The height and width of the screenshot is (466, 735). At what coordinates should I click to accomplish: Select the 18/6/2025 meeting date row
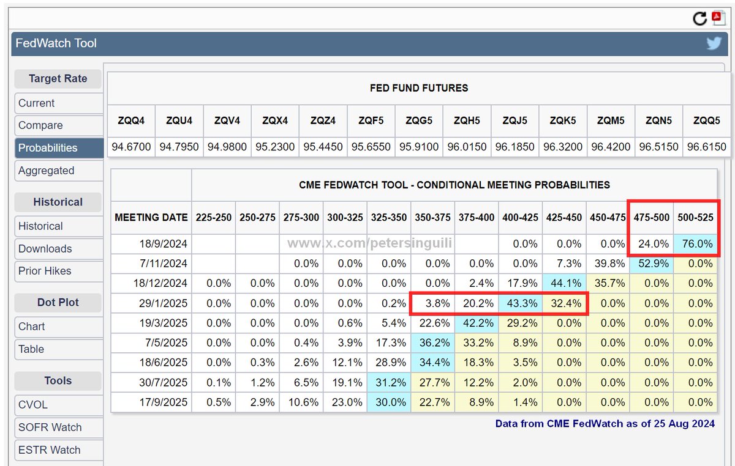click(x=414, y=363)
